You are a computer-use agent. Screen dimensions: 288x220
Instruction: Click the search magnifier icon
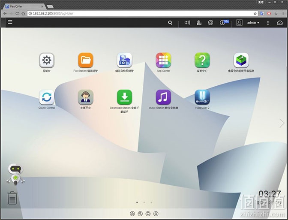click(x=170, y=23)
